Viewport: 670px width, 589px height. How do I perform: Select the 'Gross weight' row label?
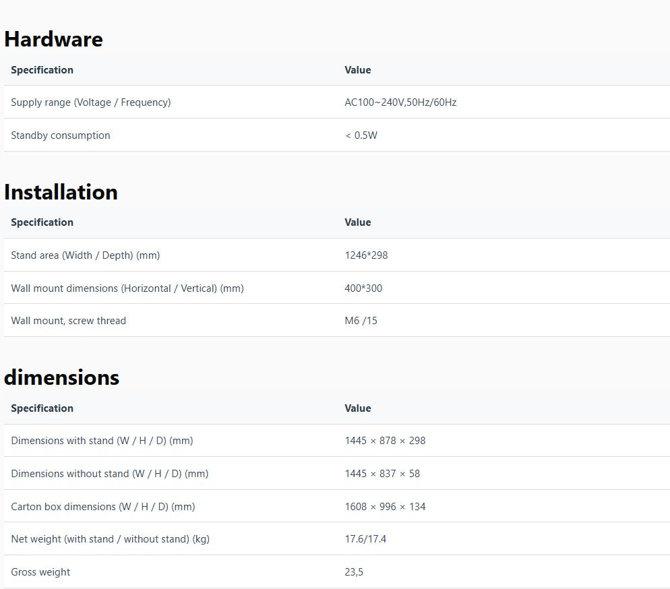[x=40, y=572]
